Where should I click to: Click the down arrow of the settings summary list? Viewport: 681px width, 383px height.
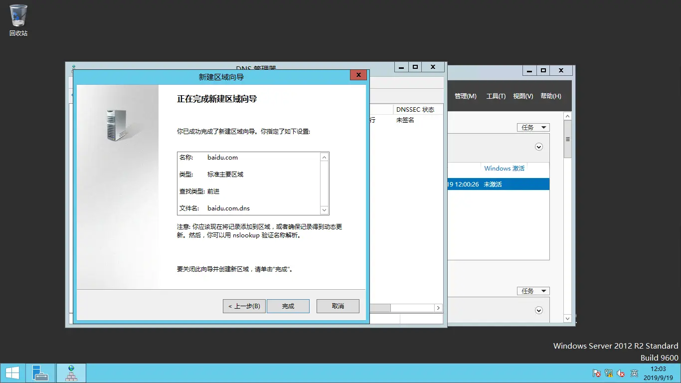(325, 210)
